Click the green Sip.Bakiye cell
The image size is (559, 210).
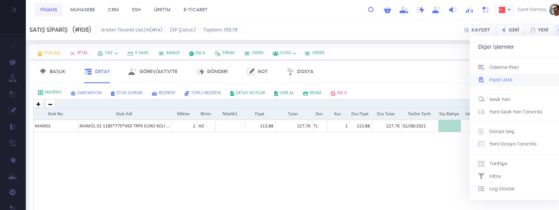tap(449, 126)
